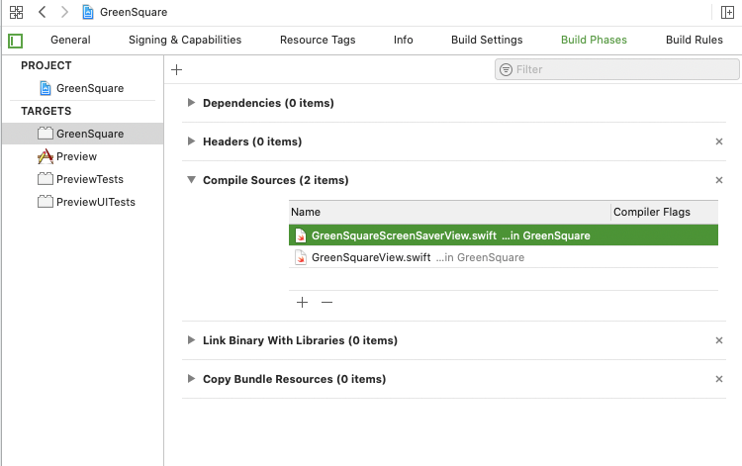Expand the Dependencies section
This screenshot has width=742, height=466.
pos(191,103)
